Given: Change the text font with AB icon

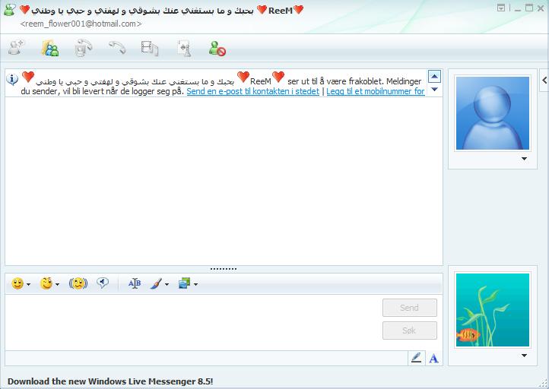Looking at the screenshot, I should pos(135,283).
